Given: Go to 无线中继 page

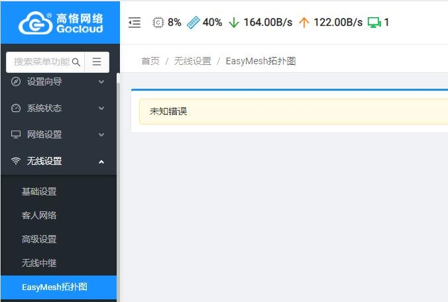Looking at the screenshot, I should (x=39, y=263).
